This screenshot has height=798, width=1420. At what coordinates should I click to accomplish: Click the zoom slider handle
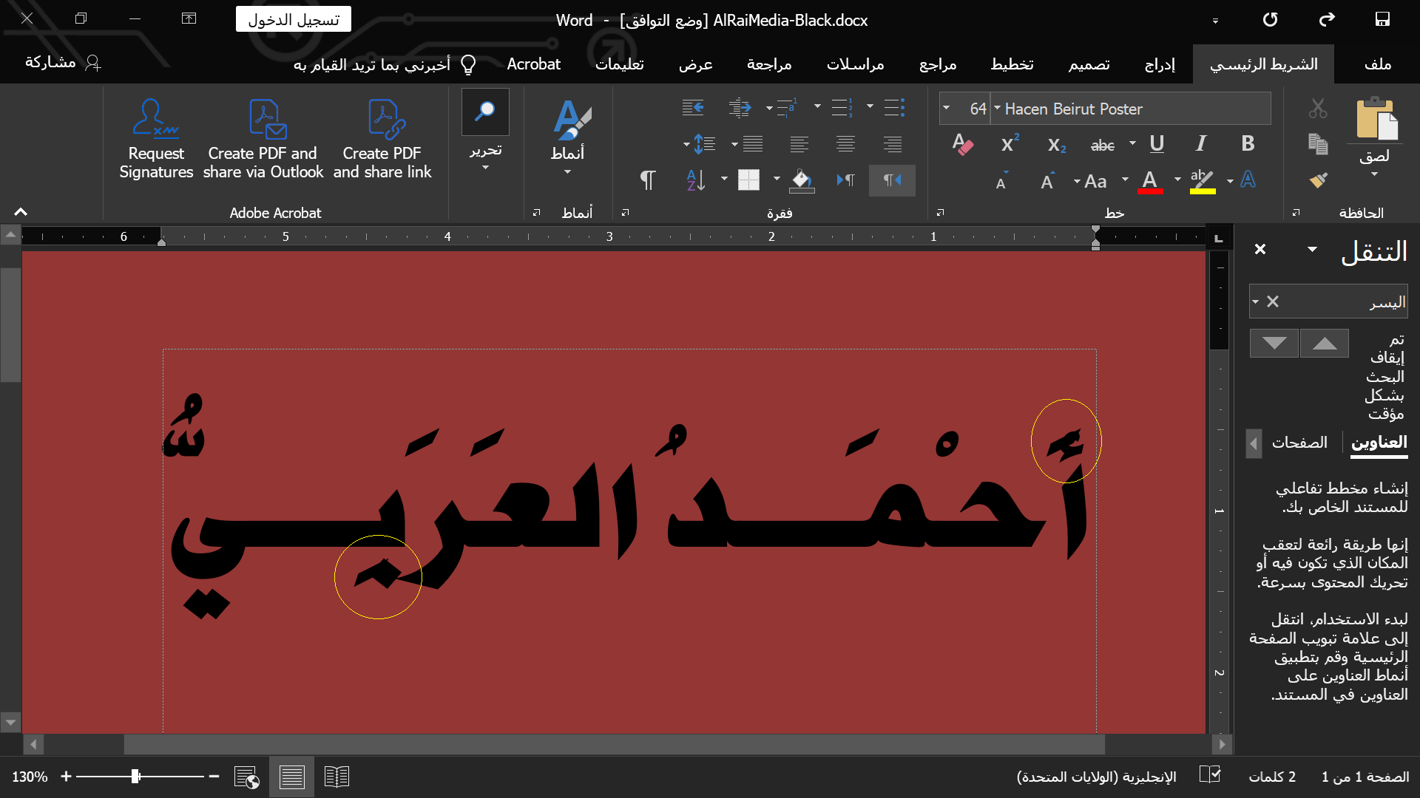[135, 777]
